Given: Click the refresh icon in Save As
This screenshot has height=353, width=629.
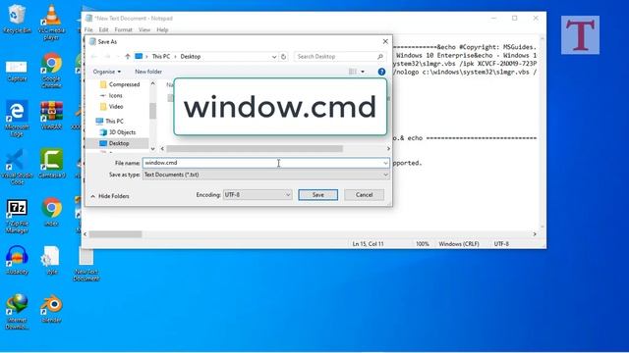Looking at the screenshot, I should click(x=283, y=57).
